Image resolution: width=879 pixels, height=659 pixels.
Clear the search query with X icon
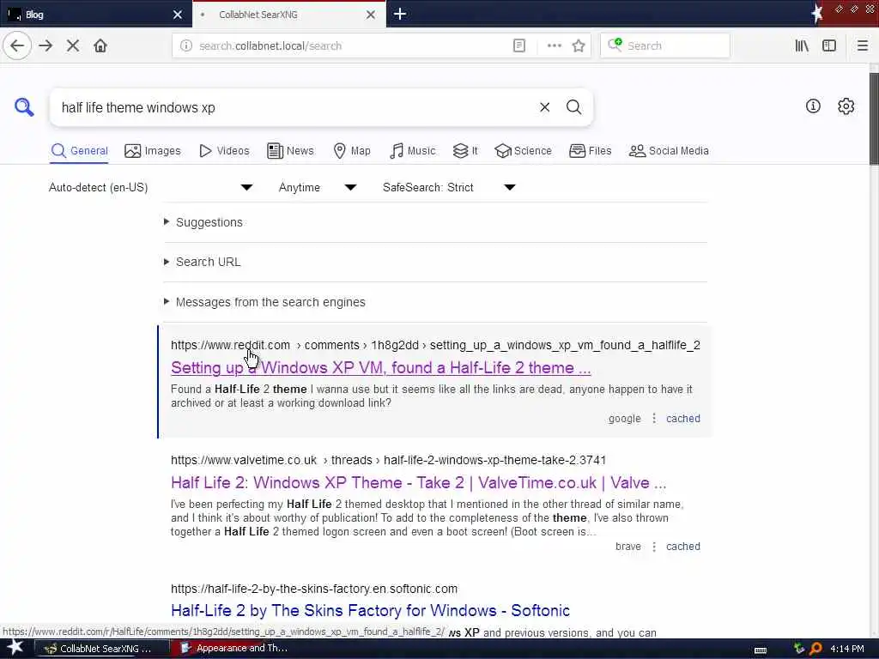point(544,107)
